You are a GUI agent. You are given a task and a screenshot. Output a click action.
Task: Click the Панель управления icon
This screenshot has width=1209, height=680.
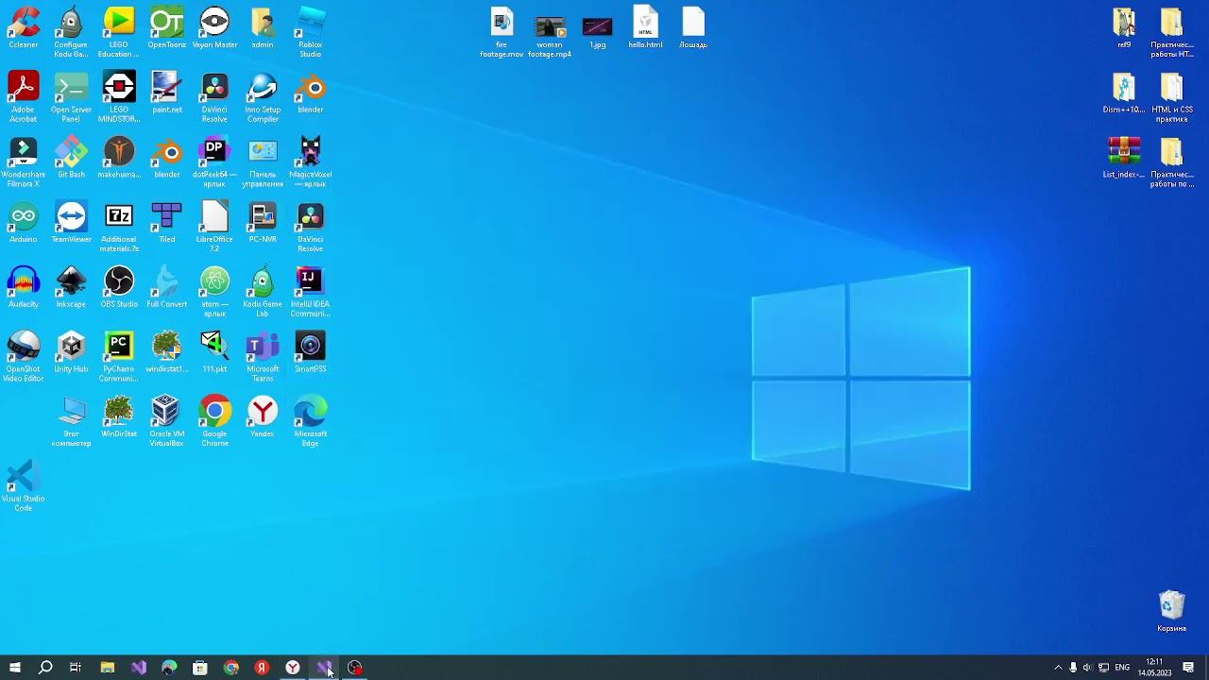(263, 162)
